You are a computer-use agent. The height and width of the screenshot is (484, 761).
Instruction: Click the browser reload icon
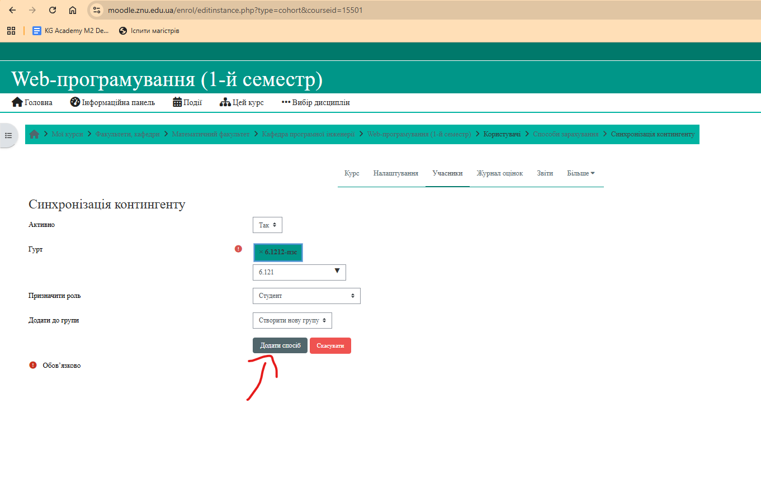(53, 10)
